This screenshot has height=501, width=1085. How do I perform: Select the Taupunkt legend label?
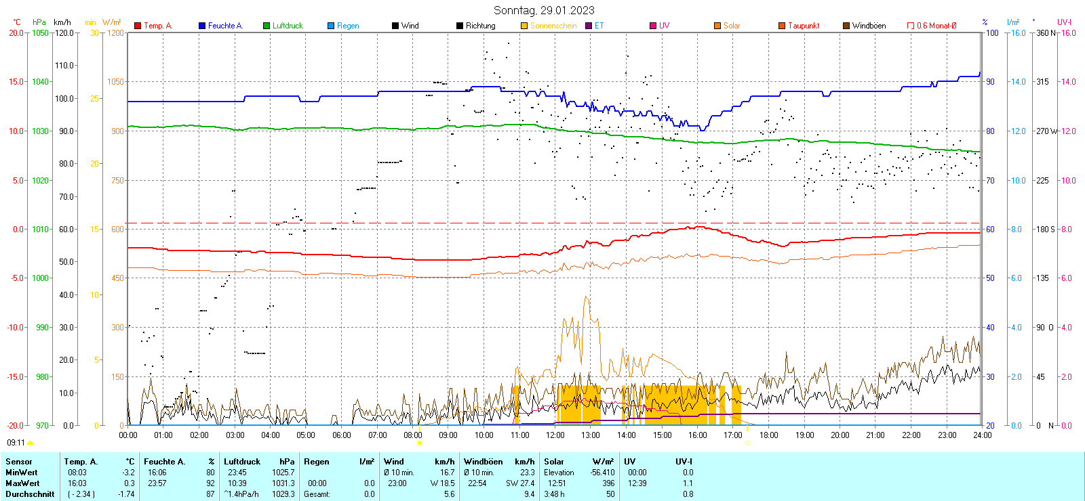(x=804, y=26)
